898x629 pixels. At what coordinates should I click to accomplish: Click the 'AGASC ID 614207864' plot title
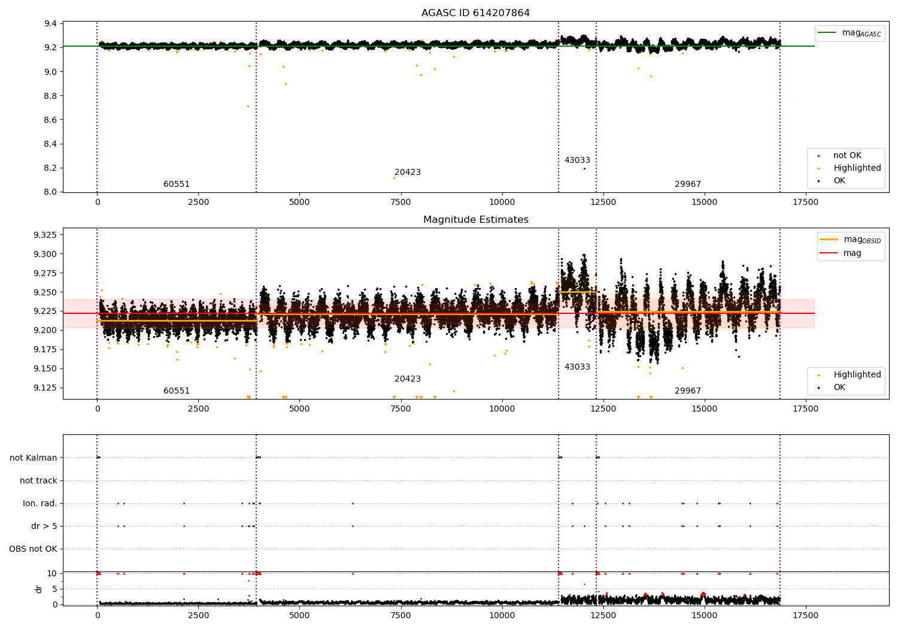pyautogui.click(x=475, y=13)
